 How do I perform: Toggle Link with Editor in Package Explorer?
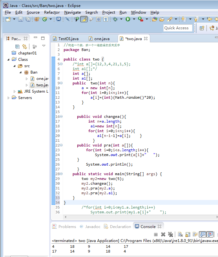[x=25, y=46]
